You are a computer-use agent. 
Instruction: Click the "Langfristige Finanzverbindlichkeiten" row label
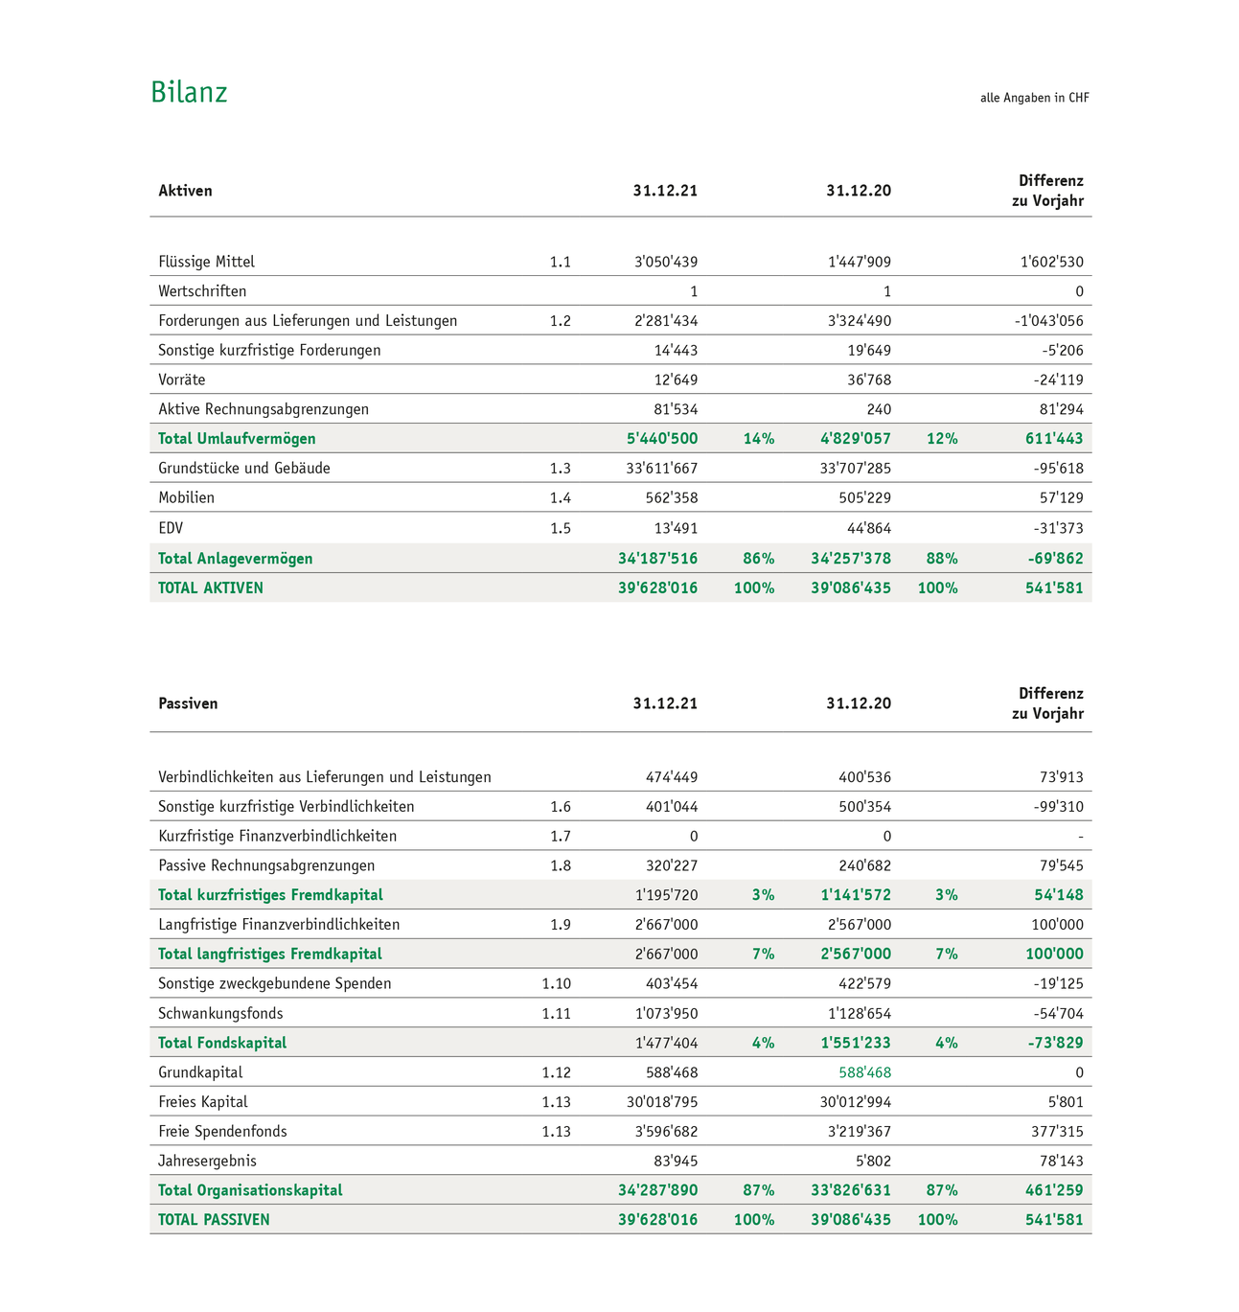[279, 925]
